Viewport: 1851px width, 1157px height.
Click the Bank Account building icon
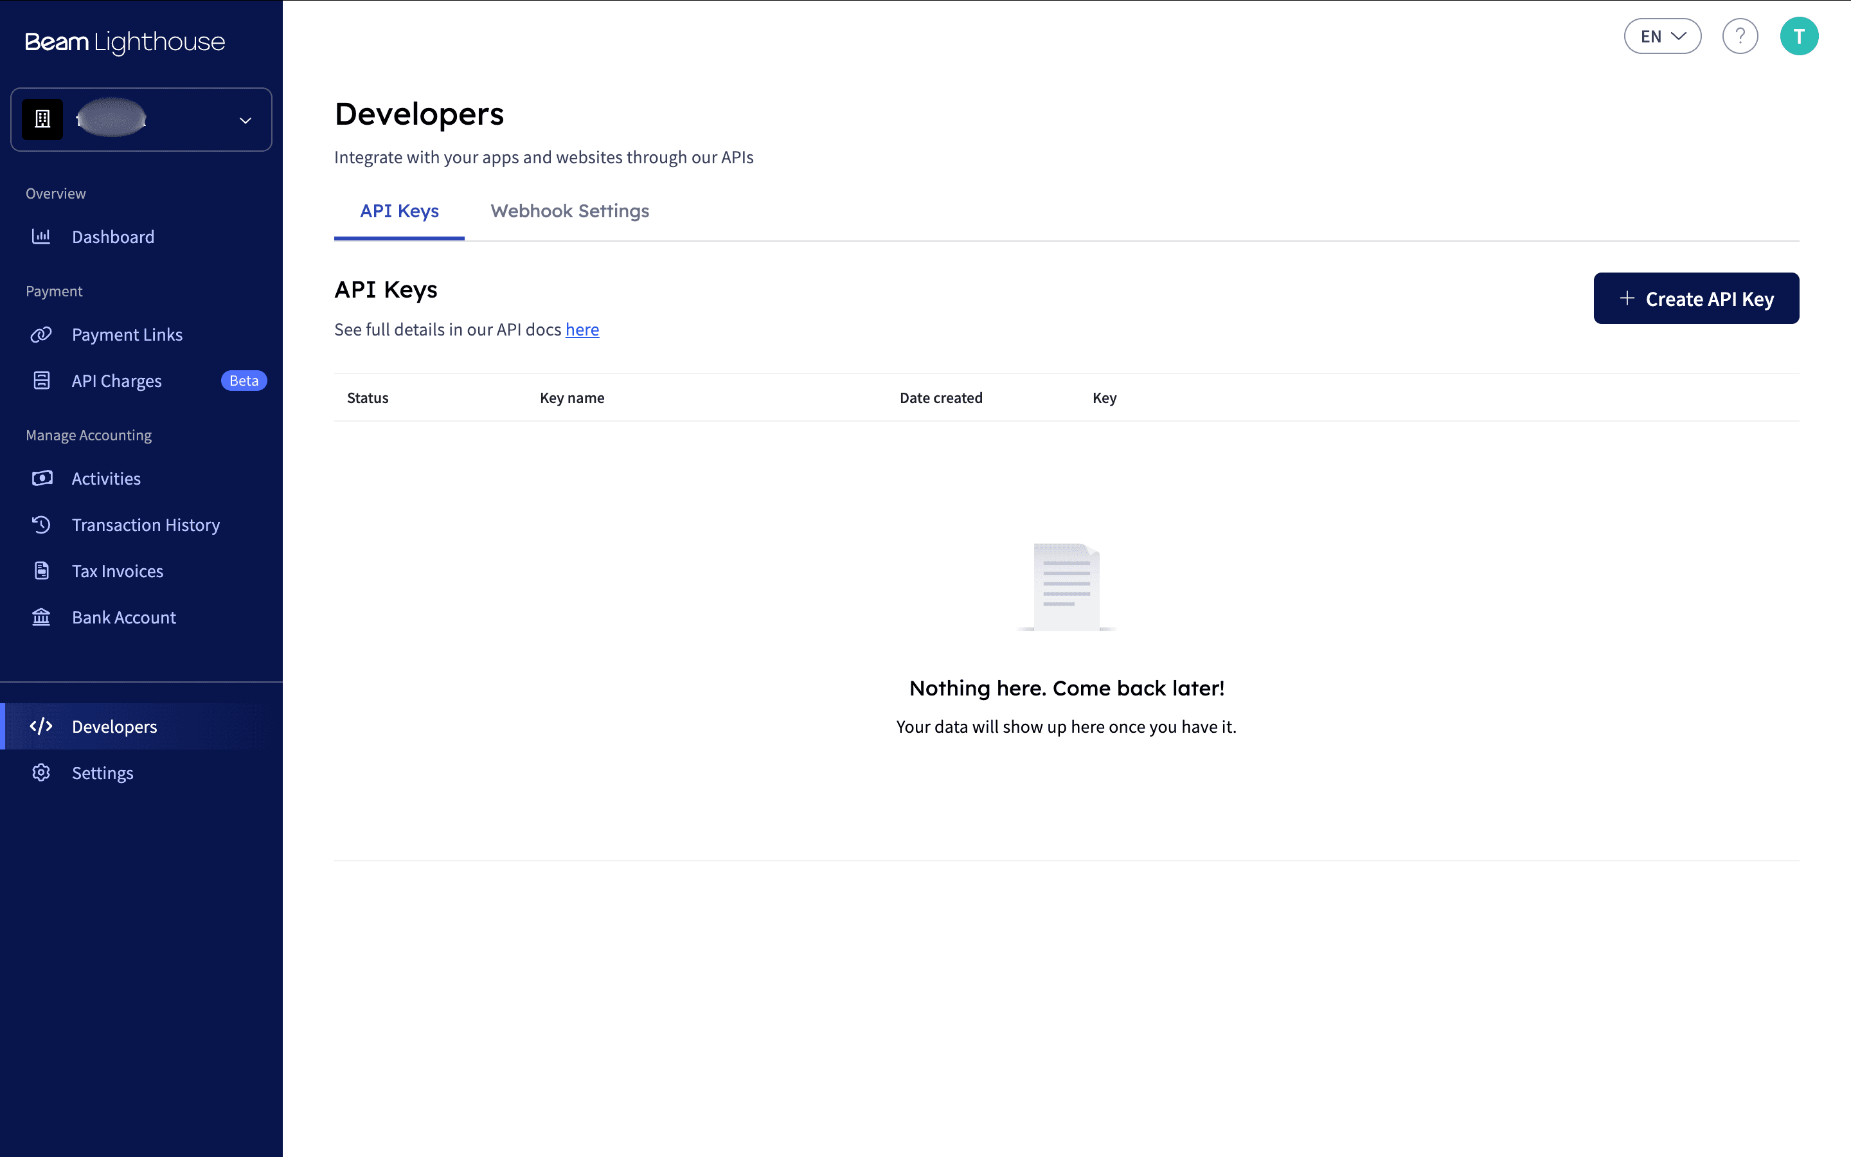[x=41, y=618]
